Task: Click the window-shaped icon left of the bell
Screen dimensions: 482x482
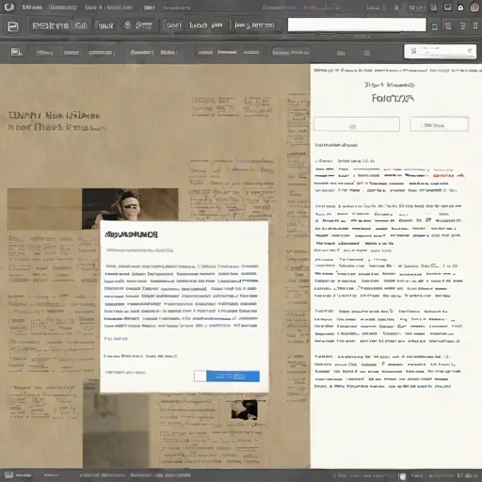Action: coord(448,8)
